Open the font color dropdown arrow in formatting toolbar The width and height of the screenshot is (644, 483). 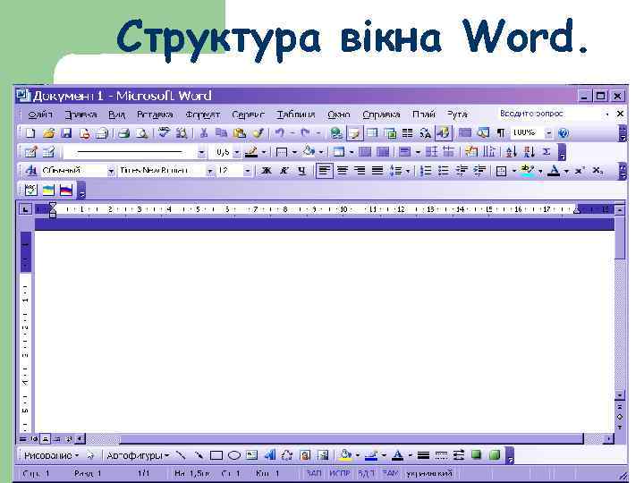(566, 171)
